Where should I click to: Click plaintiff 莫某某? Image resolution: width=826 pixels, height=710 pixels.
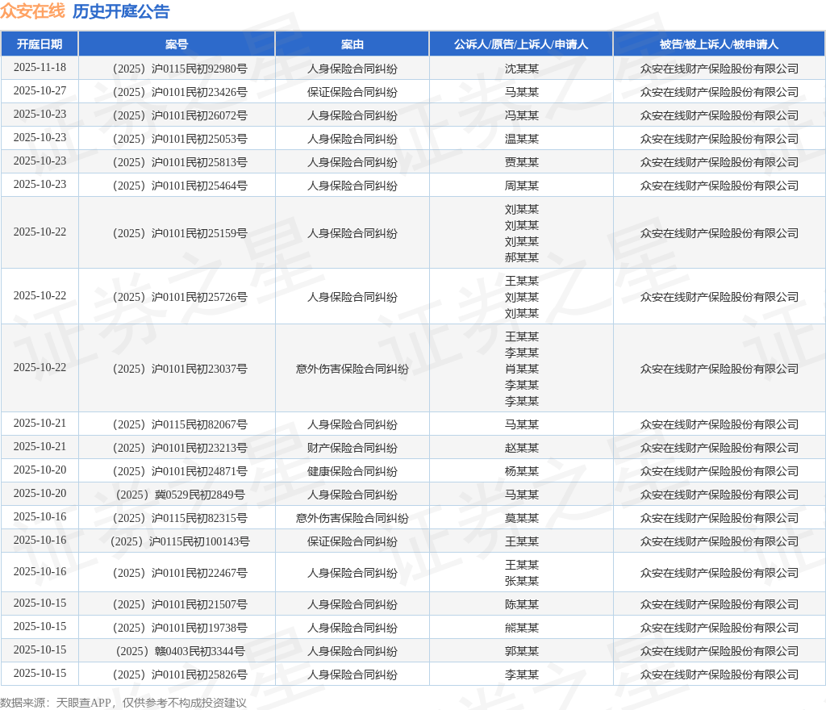(x=522, y=518)
